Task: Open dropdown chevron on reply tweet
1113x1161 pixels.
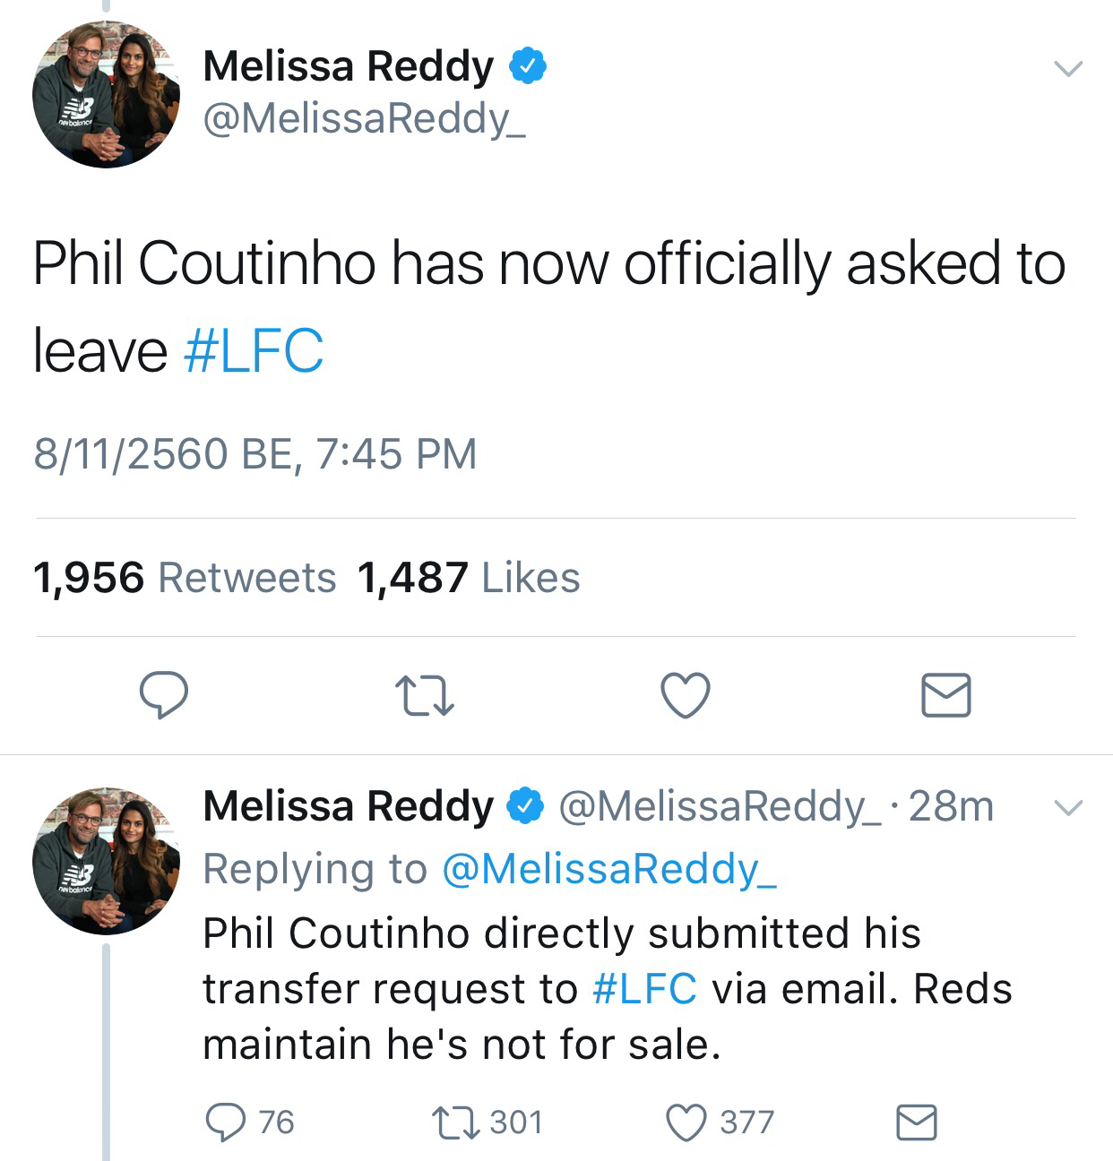Action: [1066, 807]
